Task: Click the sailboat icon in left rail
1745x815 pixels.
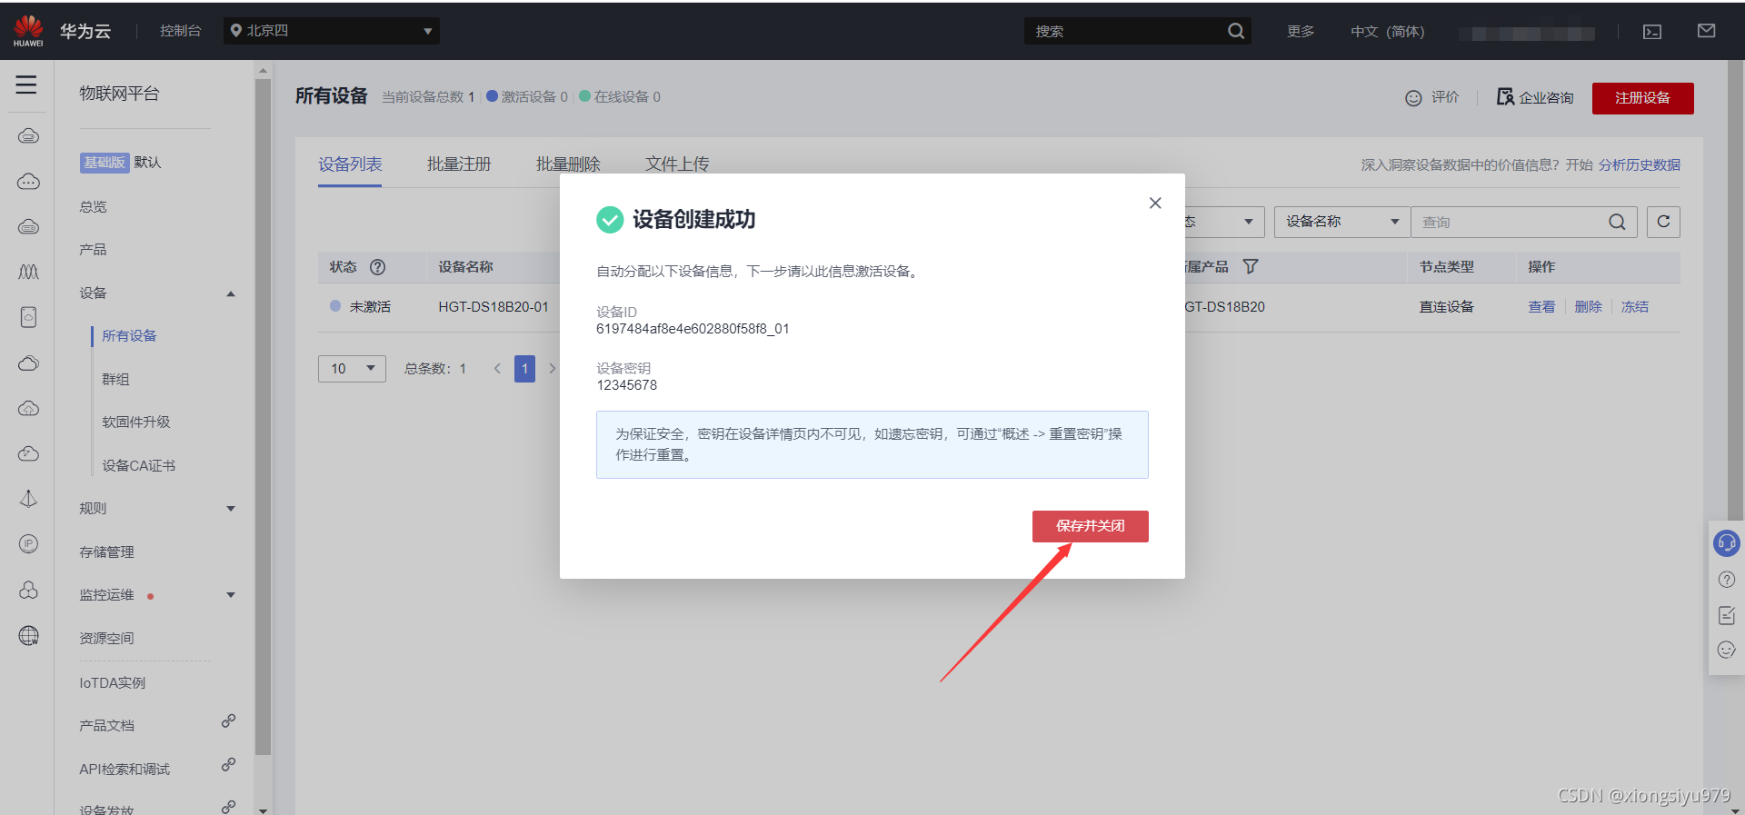Action: tap(29, 499)
